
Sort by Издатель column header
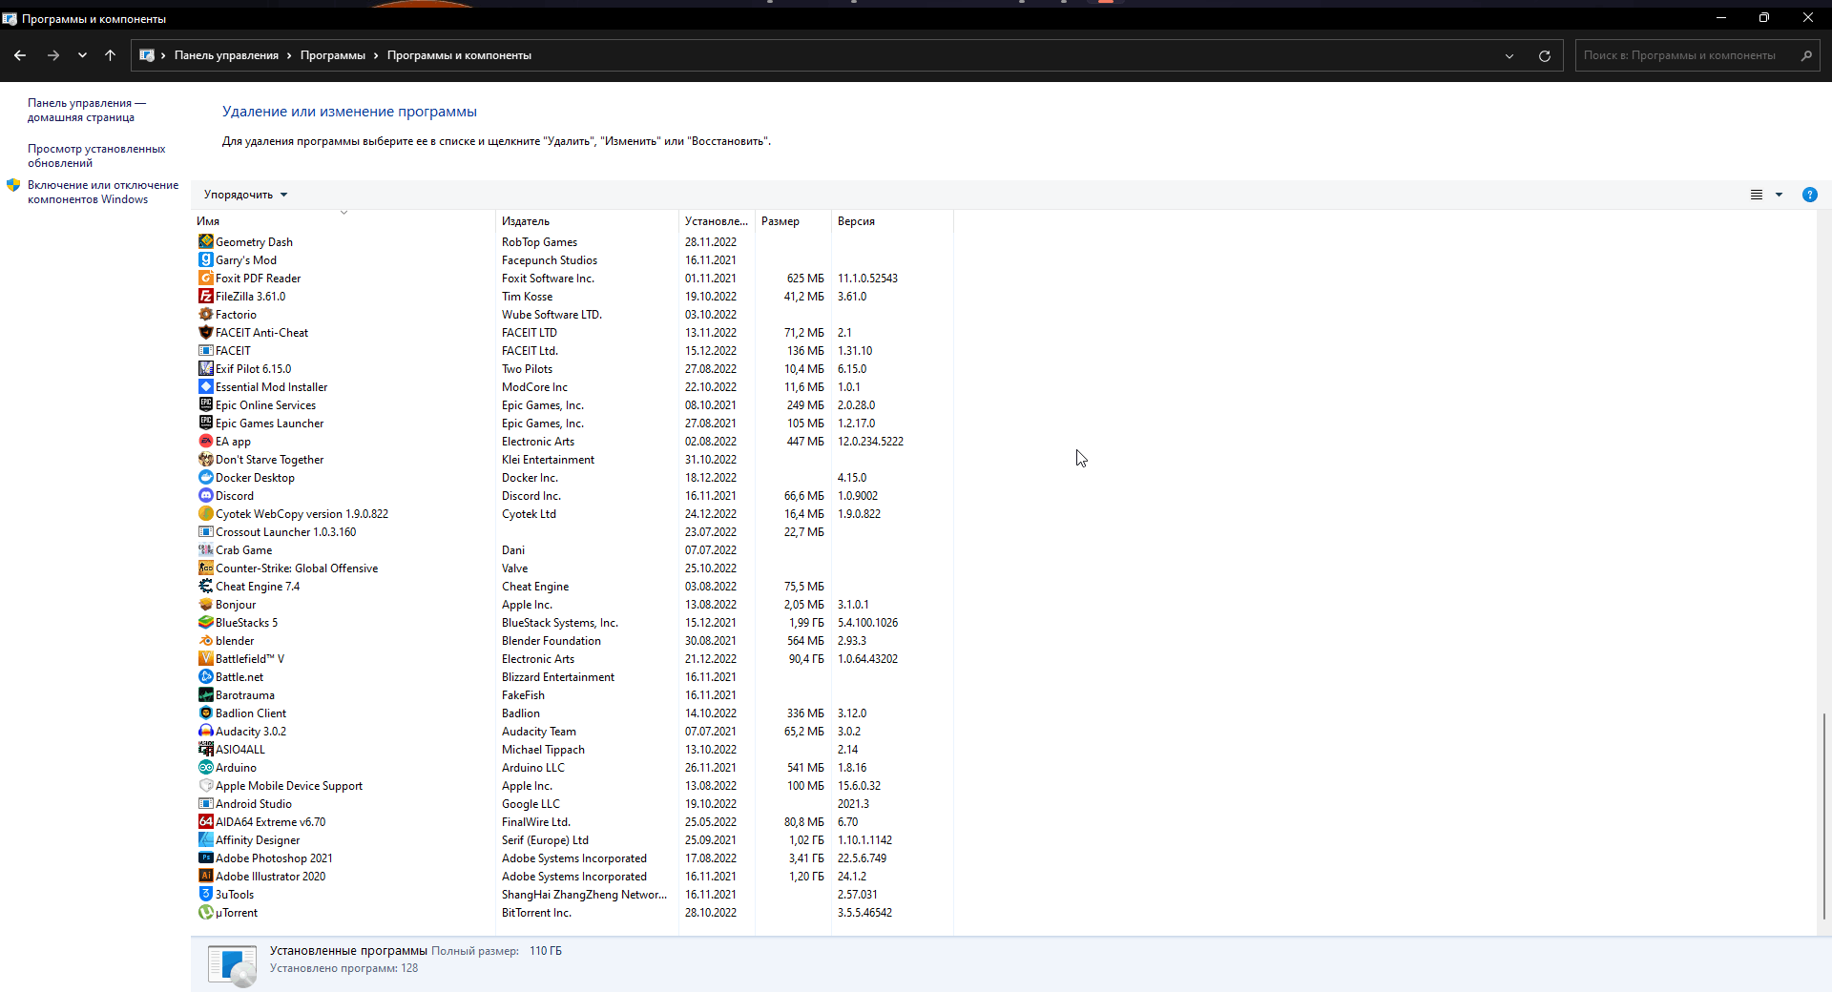tap(587, 221)
